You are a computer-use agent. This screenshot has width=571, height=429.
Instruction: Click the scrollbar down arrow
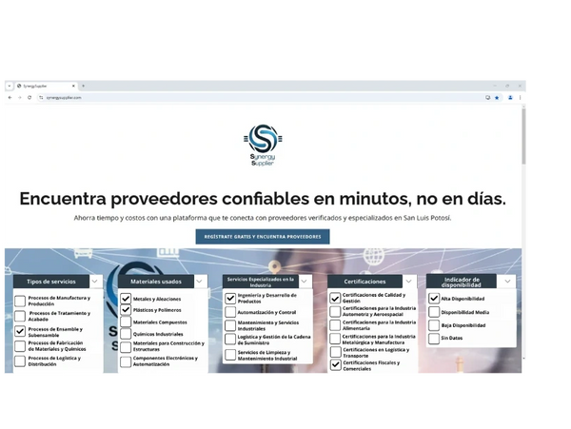pyautogui.click(x=523, y=359)
